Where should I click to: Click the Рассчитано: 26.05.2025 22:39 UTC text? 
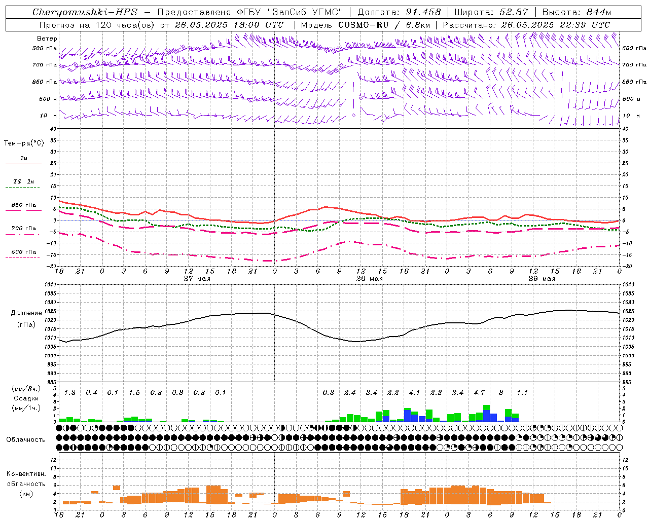point(526,25)
